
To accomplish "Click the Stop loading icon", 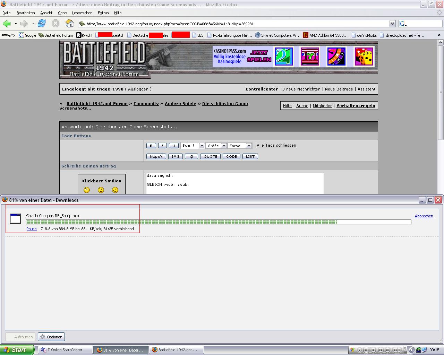I will coord(55,24).
